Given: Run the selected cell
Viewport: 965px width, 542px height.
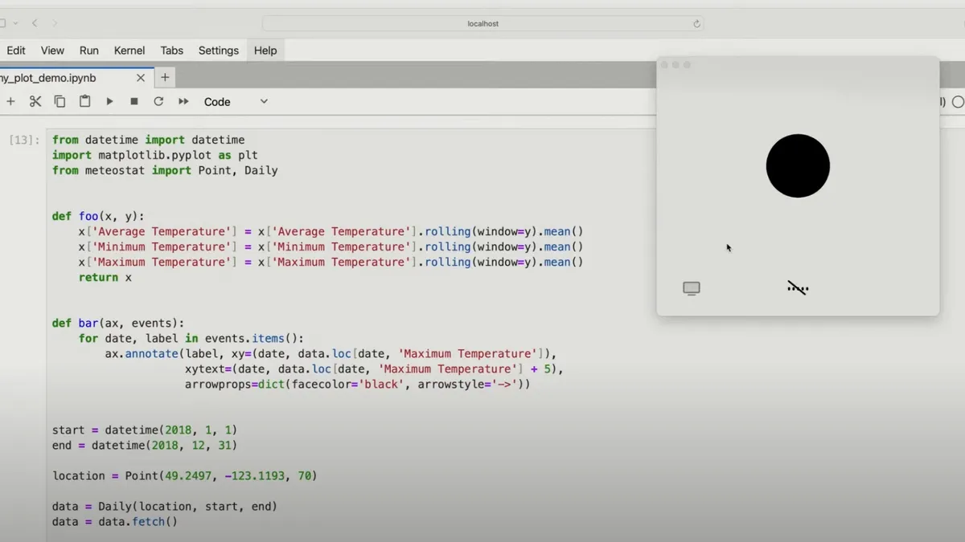Looking at the screenshot, I should tap(109, 102).
